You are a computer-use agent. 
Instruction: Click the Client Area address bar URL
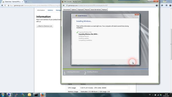(x=35, y=5)
